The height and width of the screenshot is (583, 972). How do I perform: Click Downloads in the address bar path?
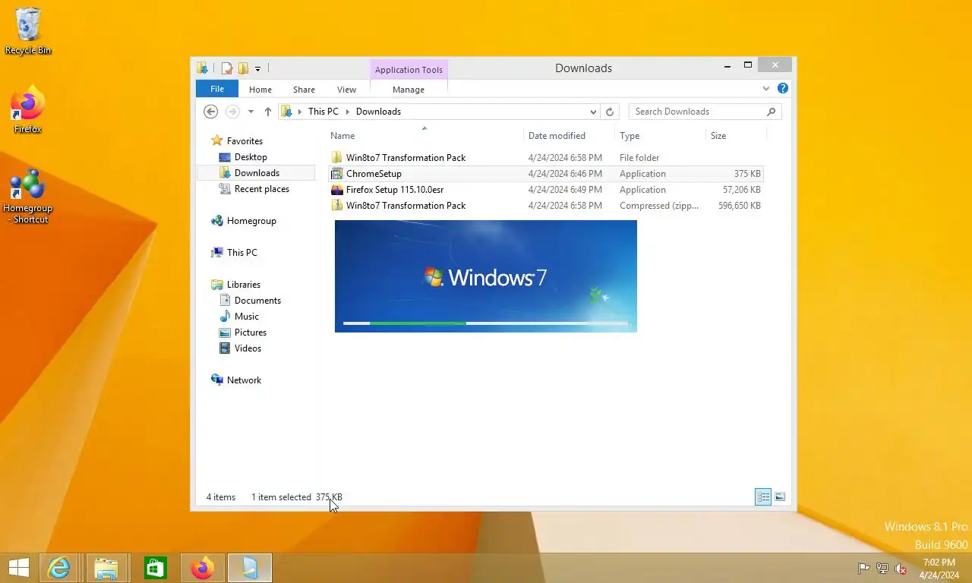[x=378, y=112]
